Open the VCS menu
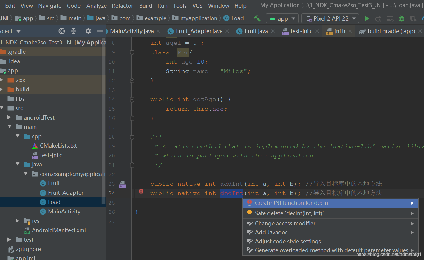 click(197, 6)
